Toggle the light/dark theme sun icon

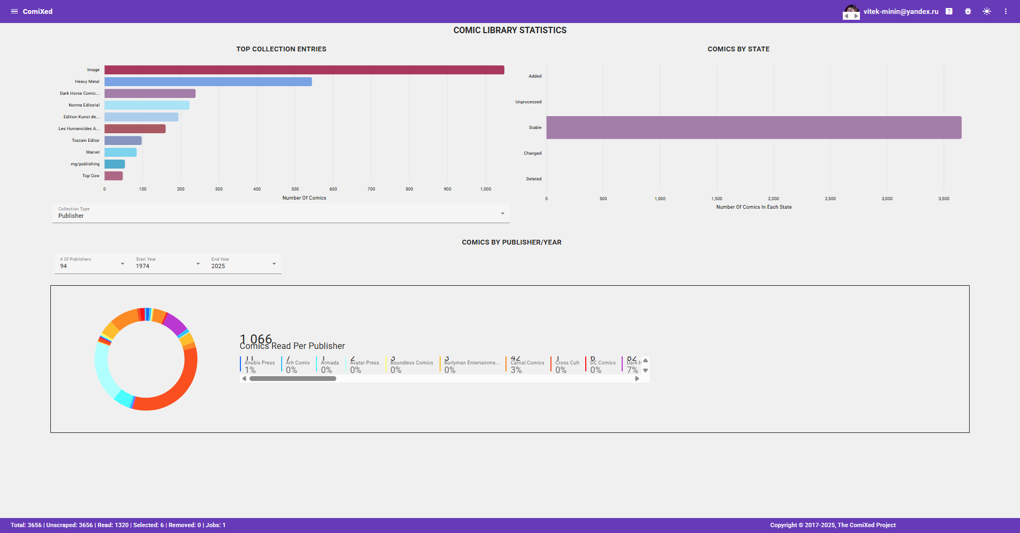(x=986, y=11)
